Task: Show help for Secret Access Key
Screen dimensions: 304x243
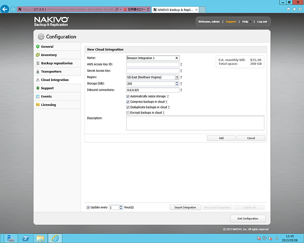Action: pyautogui.click(x=181, y=71)
